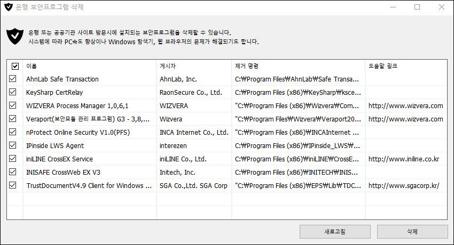
Task: Sort by the 이름 column header
Action: (90, 66)
